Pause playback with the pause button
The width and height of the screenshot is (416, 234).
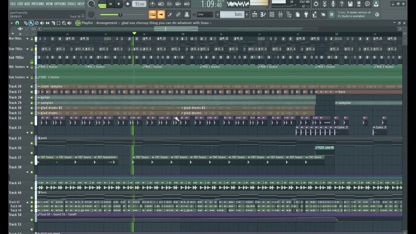[110, 4]
